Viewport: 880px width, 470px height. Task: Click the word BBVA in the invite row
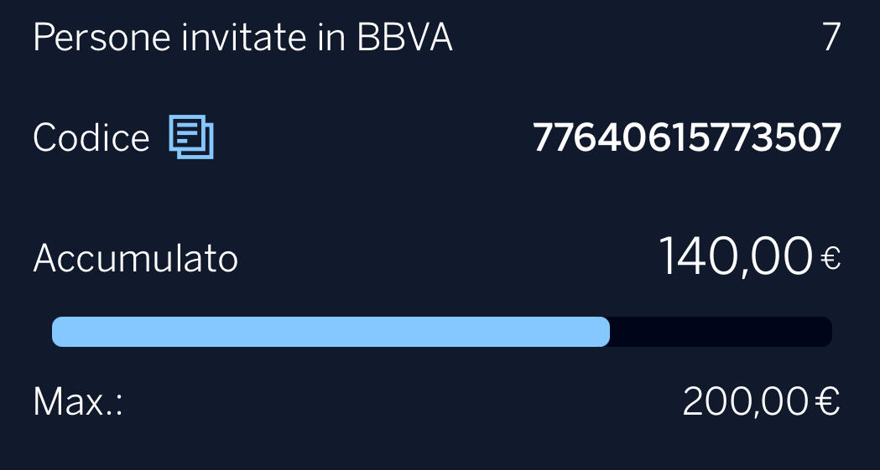coord(404,39)
